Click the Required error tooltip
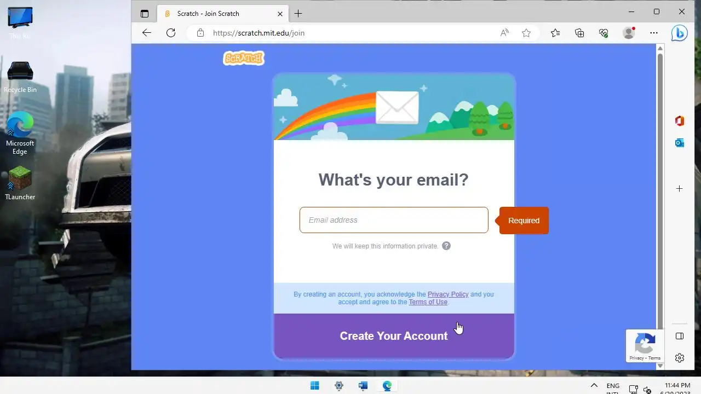This screenshot has width=701, height=394. 524,221
